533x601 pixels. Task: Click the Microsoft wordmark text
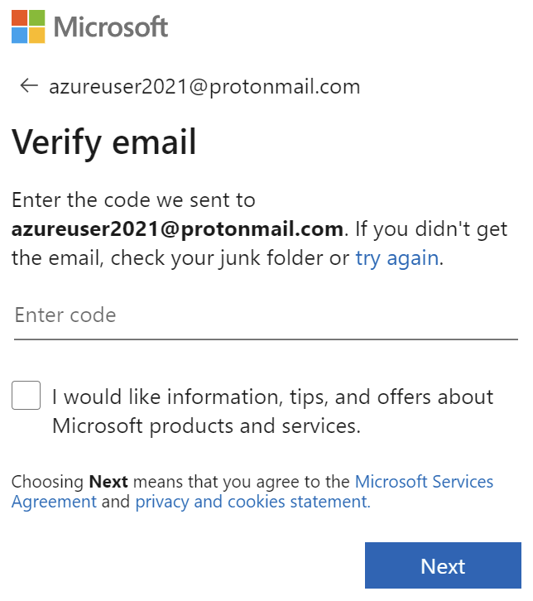pyautogui.click(x=111, y=26)
